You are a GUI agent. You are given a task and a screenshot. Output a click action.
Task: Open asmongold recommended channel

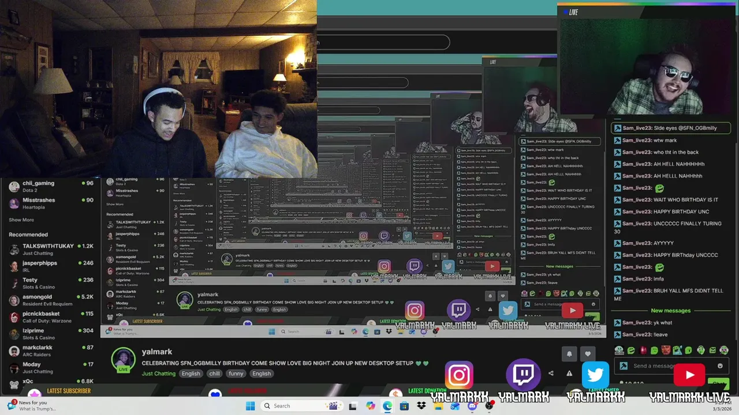click(51, 300)
